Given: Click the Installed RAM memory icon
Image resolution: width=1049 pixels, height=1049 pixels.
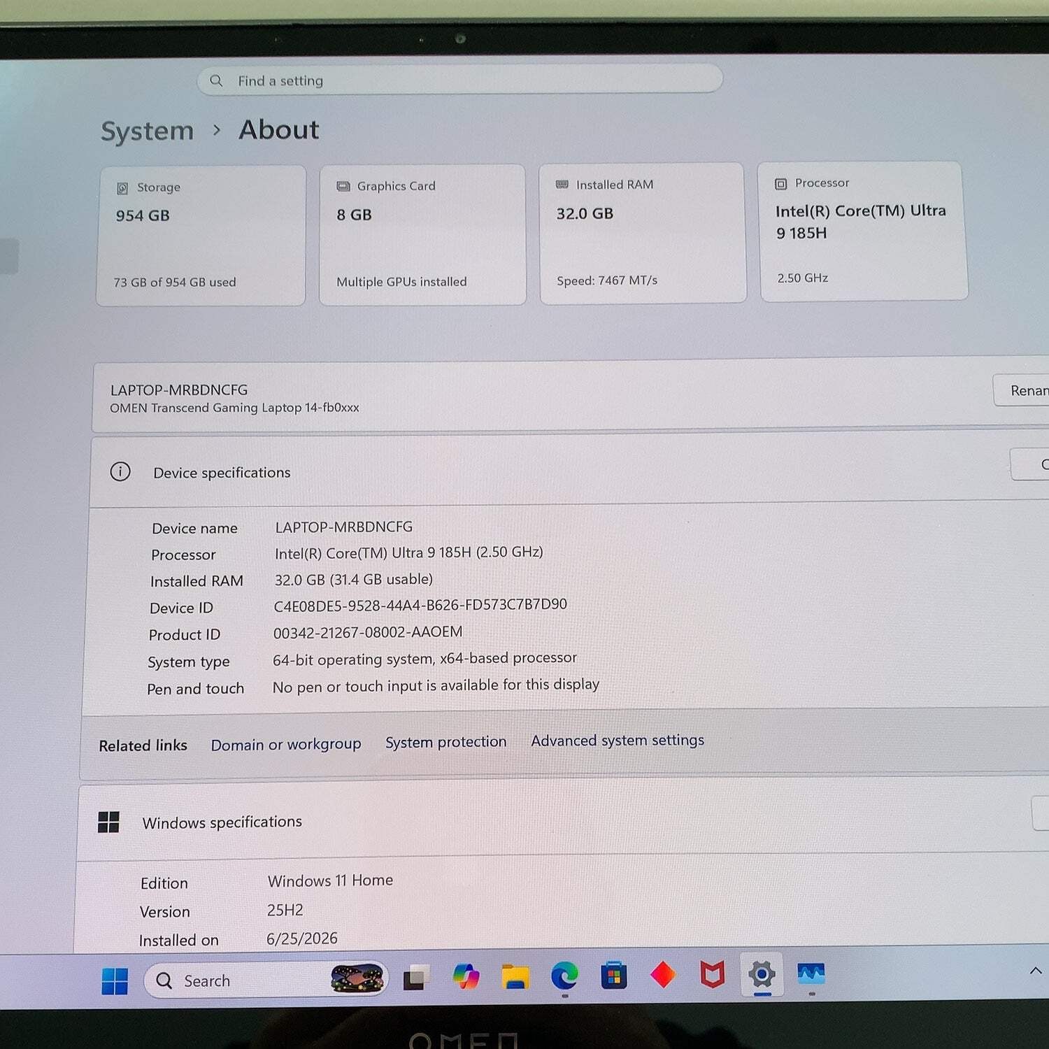Looking at the screenshot, I should 562,185.
